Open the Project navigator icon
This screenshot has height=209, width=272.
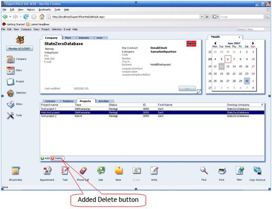(x=10, y=82)
